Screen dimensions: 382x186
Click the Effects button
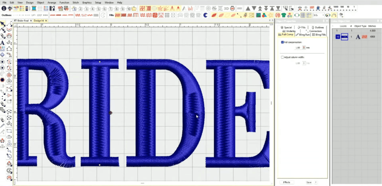pos(286,182)
